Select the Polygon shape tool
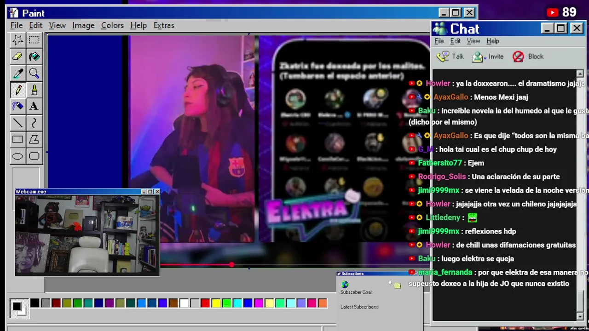The height and width of the screenshot is (331, 589). (34, 139)
